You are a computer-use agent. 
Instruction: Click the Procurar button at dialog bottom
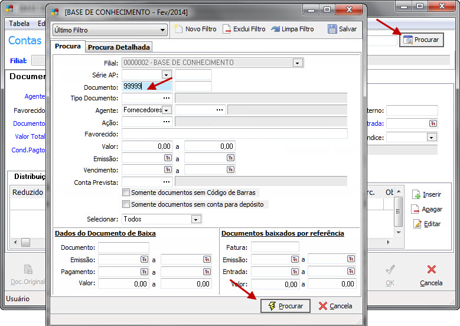coord(285,306)
